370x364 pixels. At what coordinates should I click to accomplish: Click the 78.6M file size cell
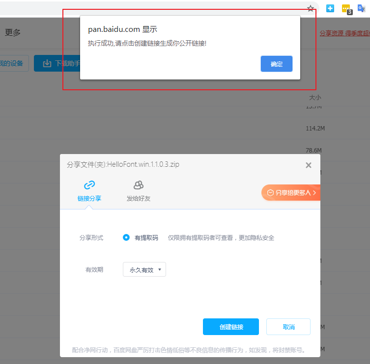(313, 150)
